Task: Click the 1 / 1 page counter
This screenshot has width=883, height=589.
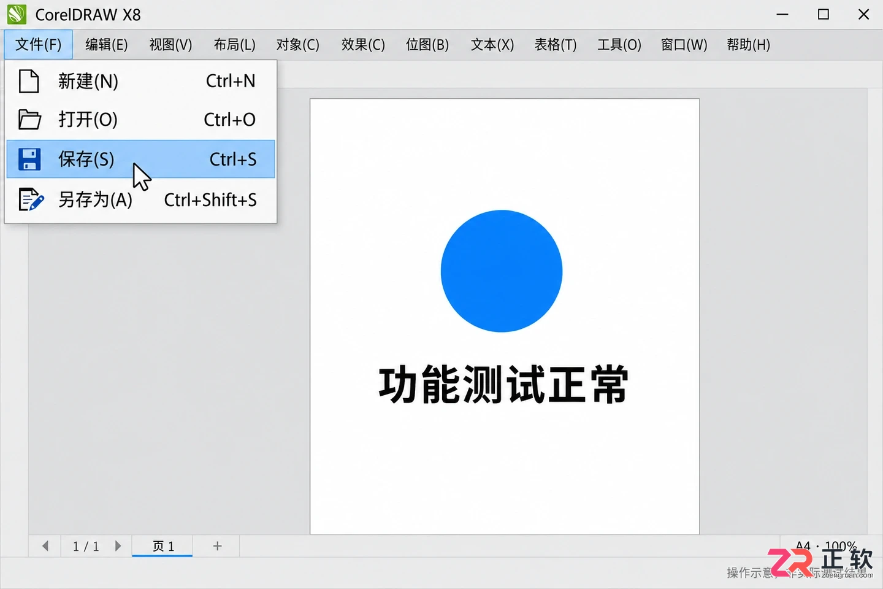Action: point(86,546)
